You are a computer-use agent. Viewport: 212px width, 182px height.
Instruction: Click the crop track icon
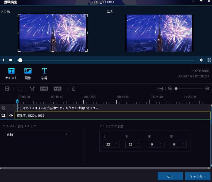(x=3, y=115)
